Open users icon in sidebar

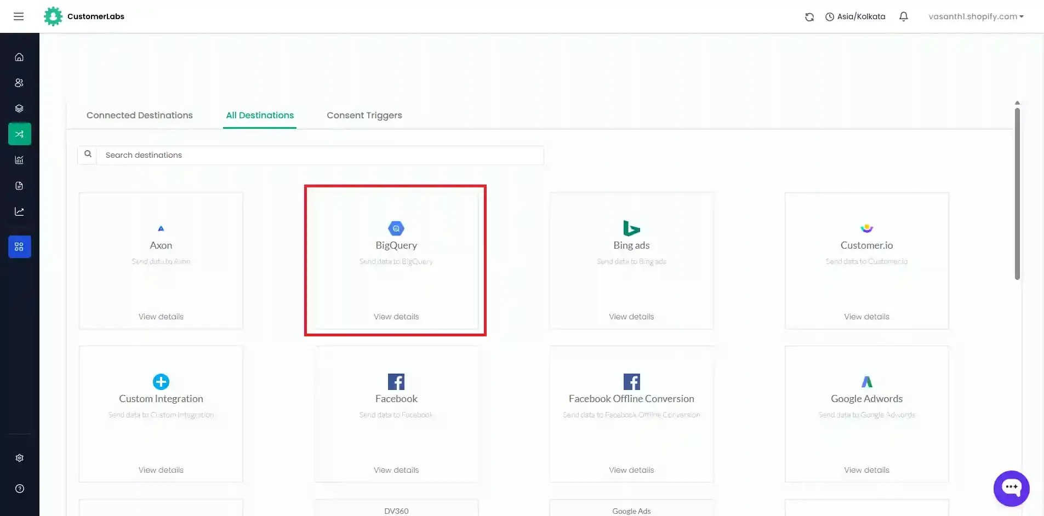[x=19, y=83]
